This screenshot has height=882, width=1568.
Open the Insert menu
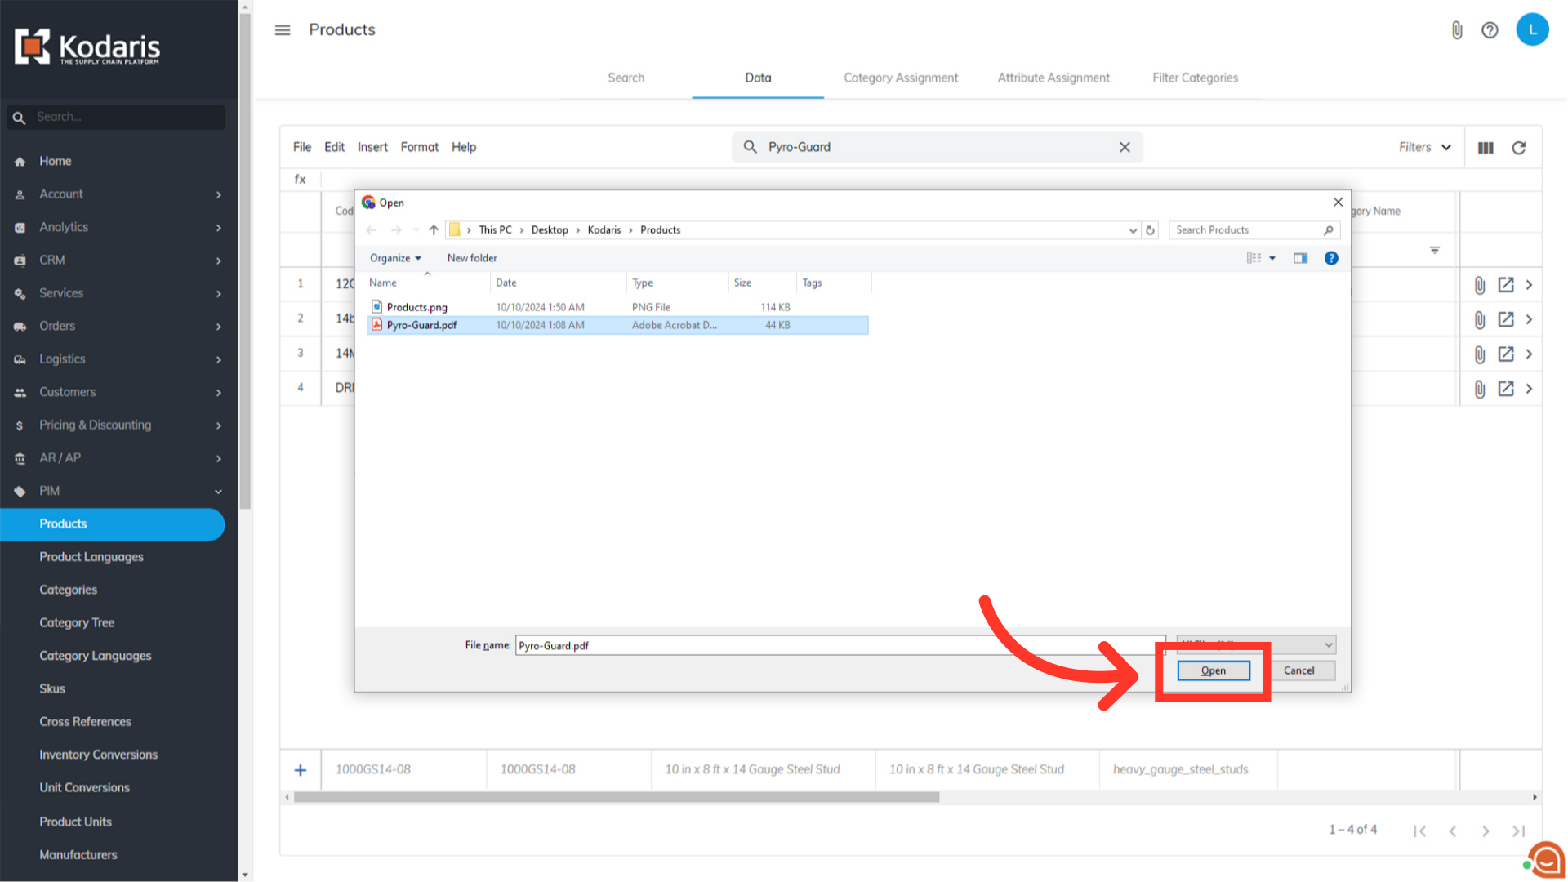pos(372,147)
